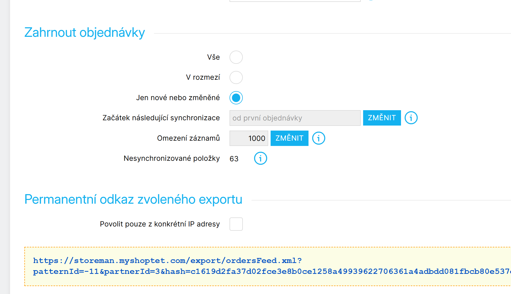This screenshot has width=511, height=294.
Task: Click the 'Vše' option label
Action: click(x=213, y=57)
